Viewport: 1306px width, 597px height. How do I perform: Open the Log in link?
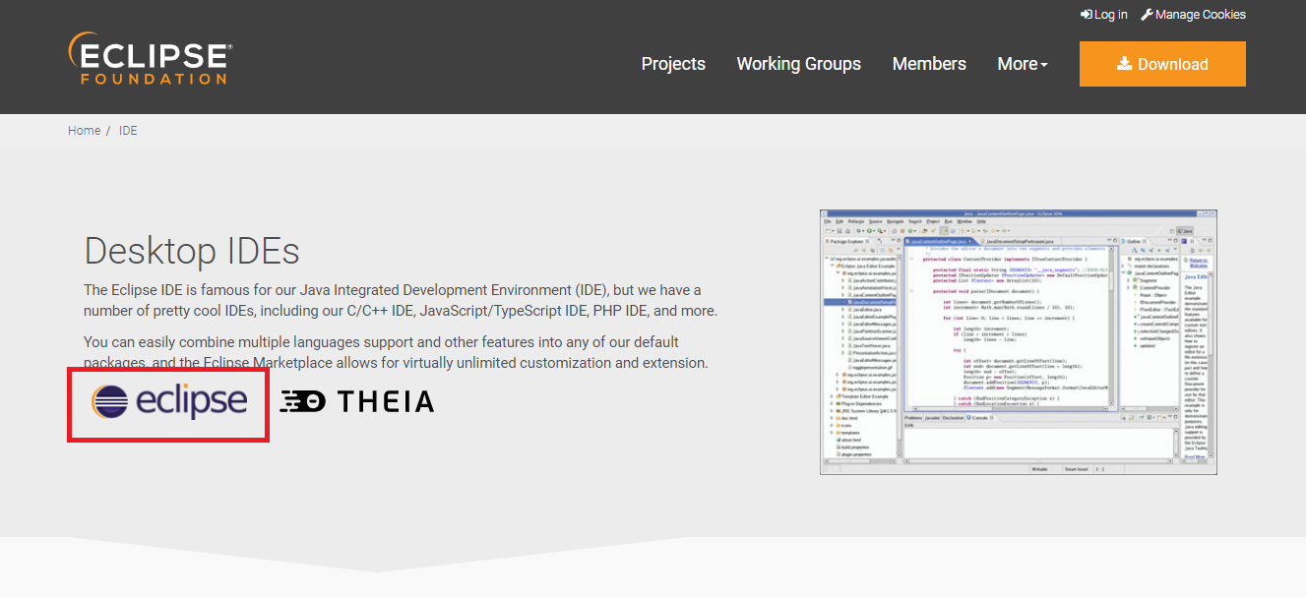[1103, 15]
